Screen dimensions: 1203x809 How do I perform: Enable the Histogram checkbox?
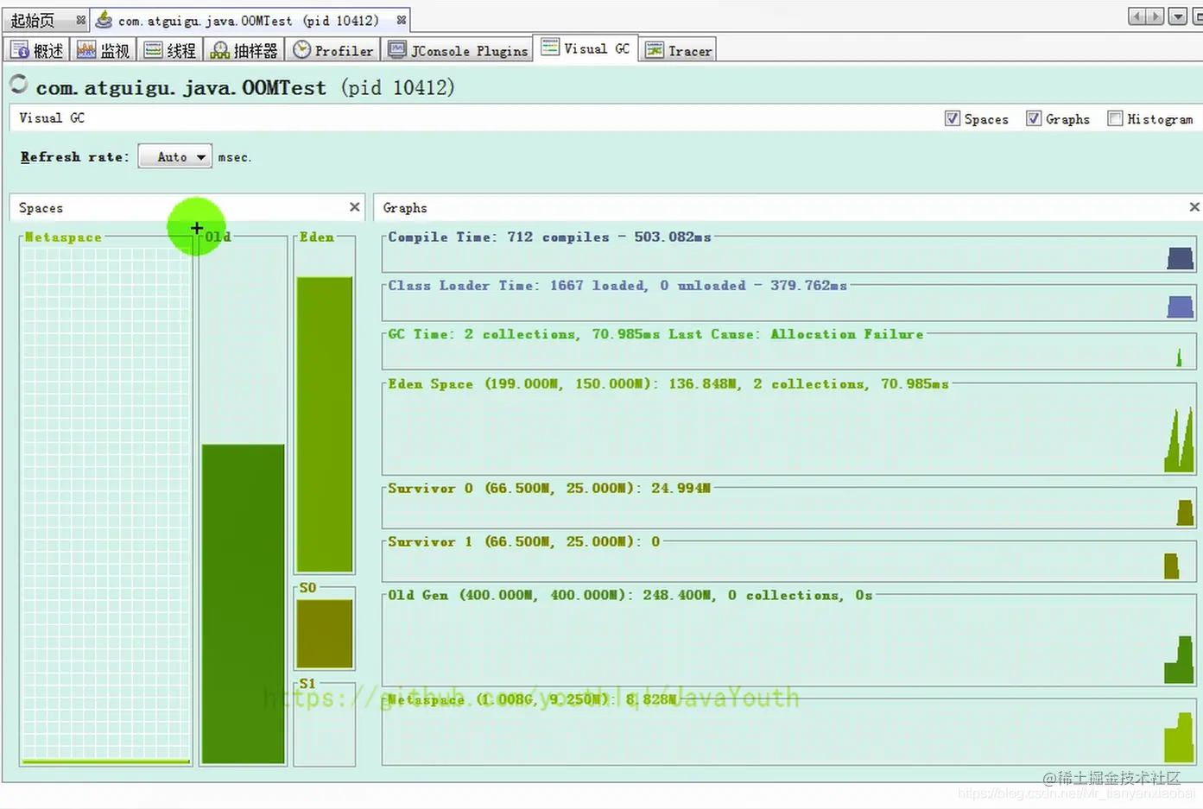(x=1115, y=118)
